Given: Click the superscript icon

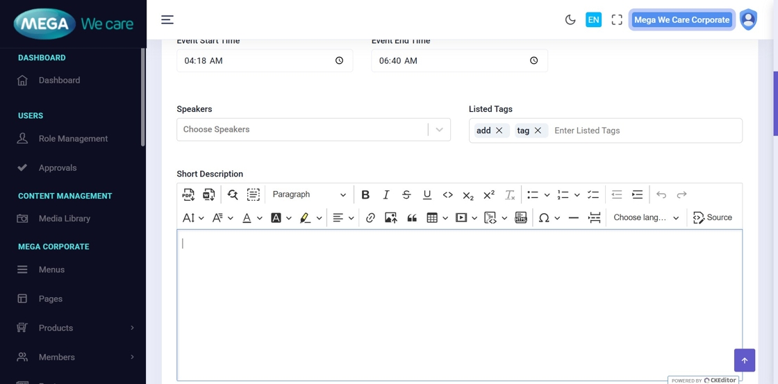Looking at the screenshot, I should pyautogui.click(x=489, y=195).
